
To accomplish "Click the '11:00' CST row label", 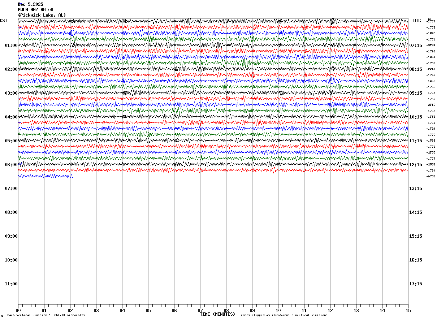I will tap(11, 284).
